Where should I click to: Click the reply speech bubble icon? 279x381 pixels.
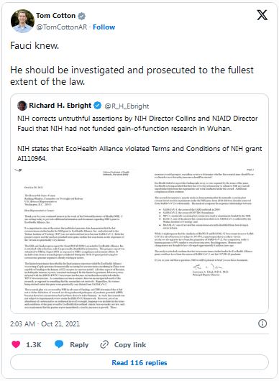pos(59,344)
